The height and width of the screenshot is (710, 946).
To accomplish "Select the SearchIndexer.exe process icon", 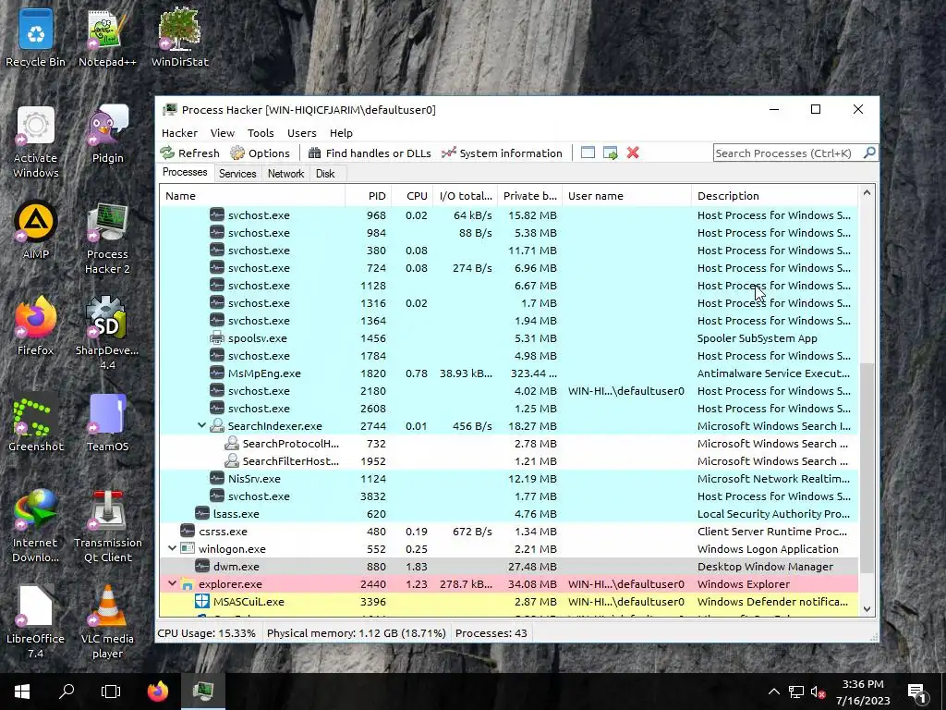I will click(217, 425).
